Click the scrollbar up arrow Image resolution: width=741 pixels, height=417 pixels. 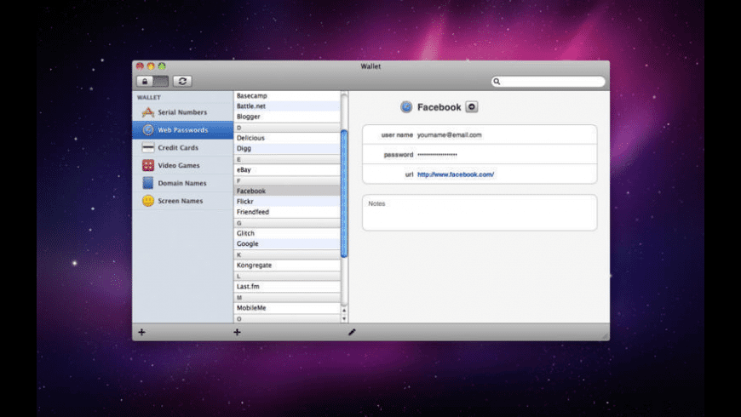(344, 311)
